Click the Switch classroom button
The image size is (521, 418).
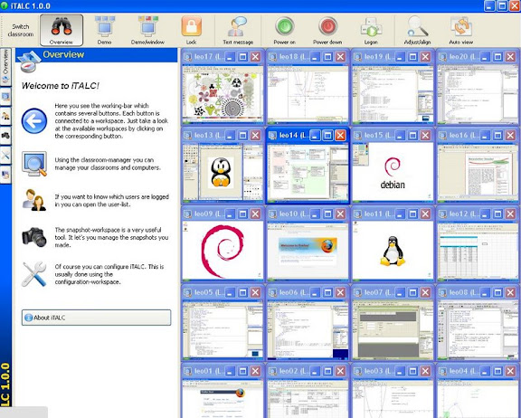click(x=21, y=30)
